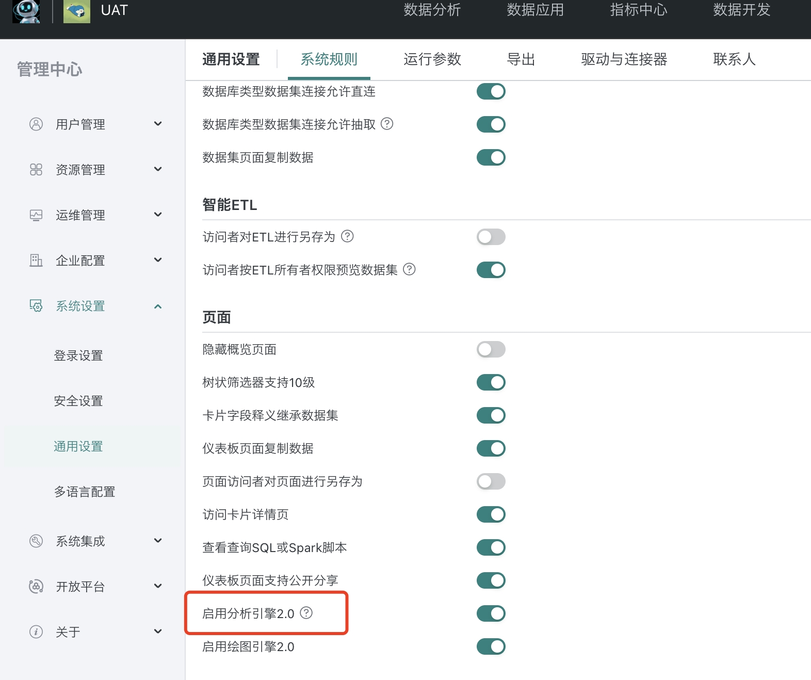The width and height of the screenshot is (811, 680).
Task: Click the 启用绘图引擎2.0 label
Action: tap(248, 646)
